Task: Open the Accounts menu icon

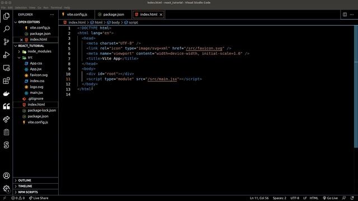Action: pyautogui.click(x=6, y=176)
